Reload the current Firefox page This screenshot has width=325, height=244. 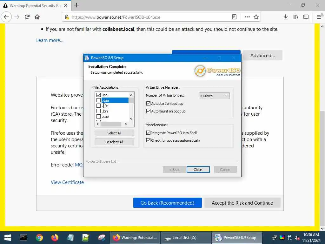coord(27,17)
